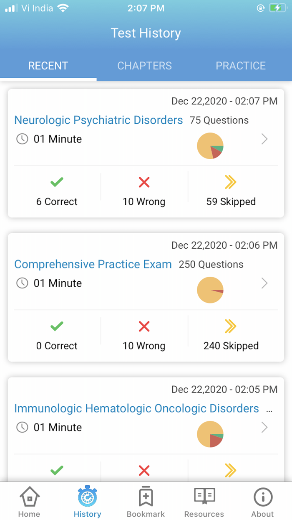Image resolution: width=292 pixels, height=520 pixels.
Task: Open the Home screen via bottom icon
Action: 29,497
